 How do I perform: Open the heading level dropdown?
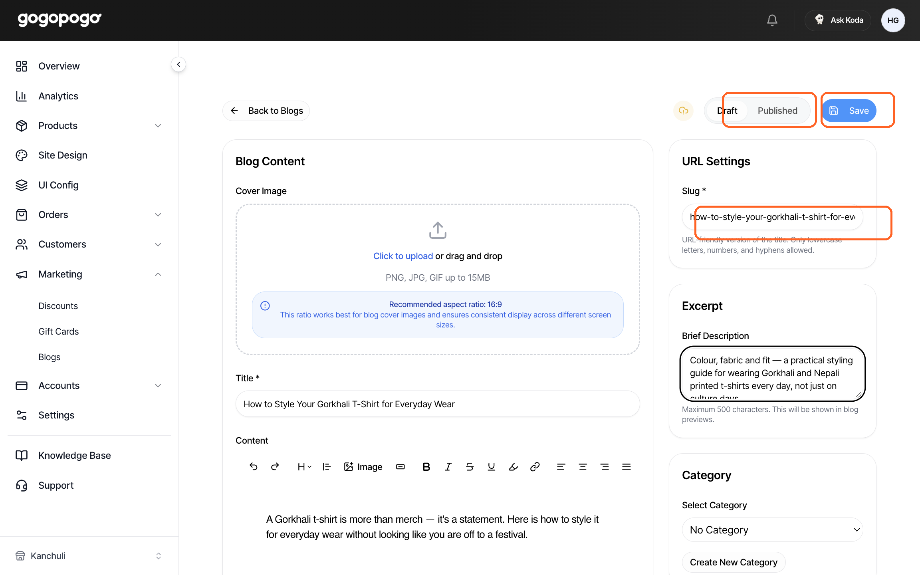coord(304,466)
